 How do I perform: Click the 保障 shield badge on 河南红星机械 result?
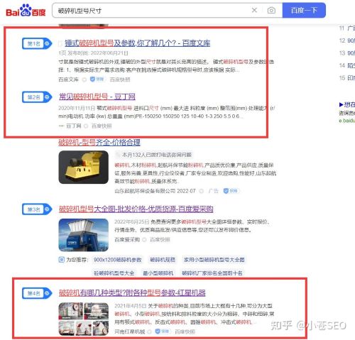point(162,331)
